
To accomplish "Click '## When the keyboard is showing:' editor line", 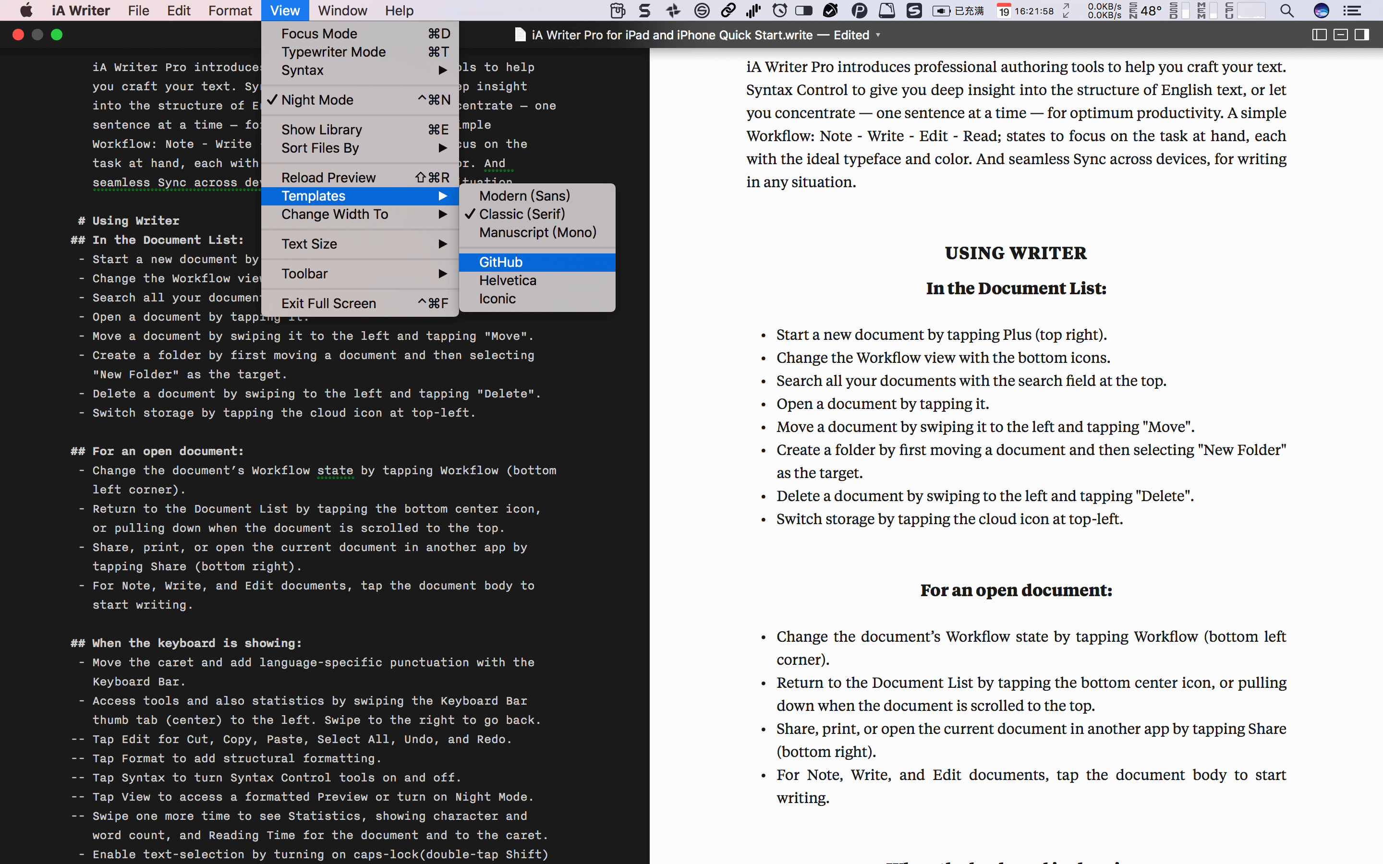I will pos(186,643).
